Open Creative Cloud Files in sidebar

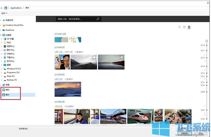point(14,25)
